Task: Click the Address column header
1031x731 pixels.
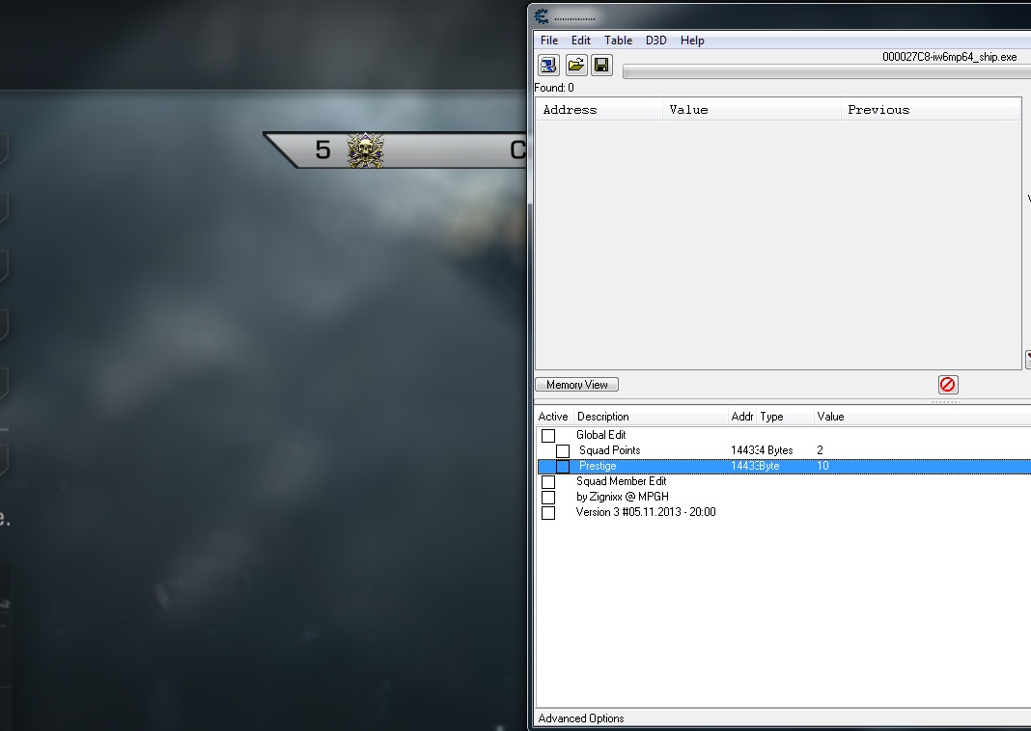Action: point(599,110)
